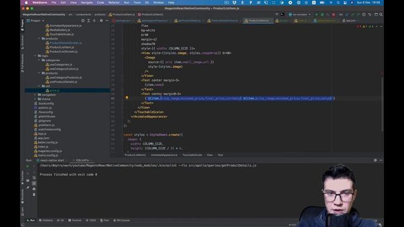
Task: Stop the running process
Action: pyautogui.click(x=334, y=15)
